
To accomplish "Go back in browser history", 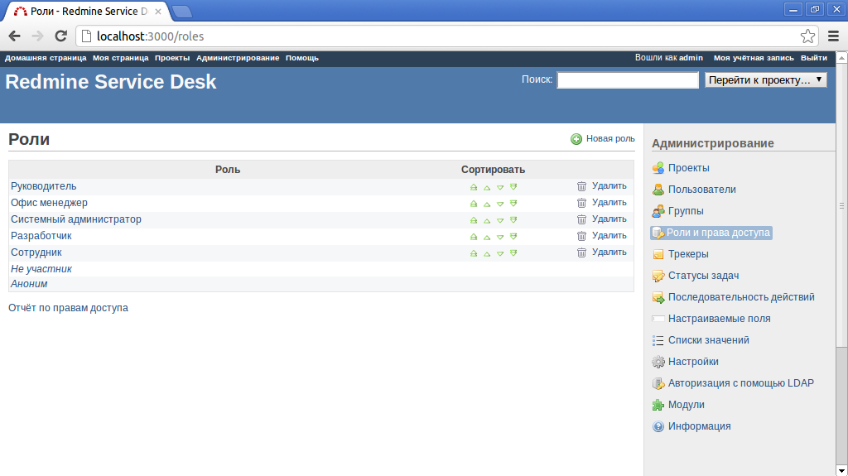I will pyautogui.click(x=15, y=36).
